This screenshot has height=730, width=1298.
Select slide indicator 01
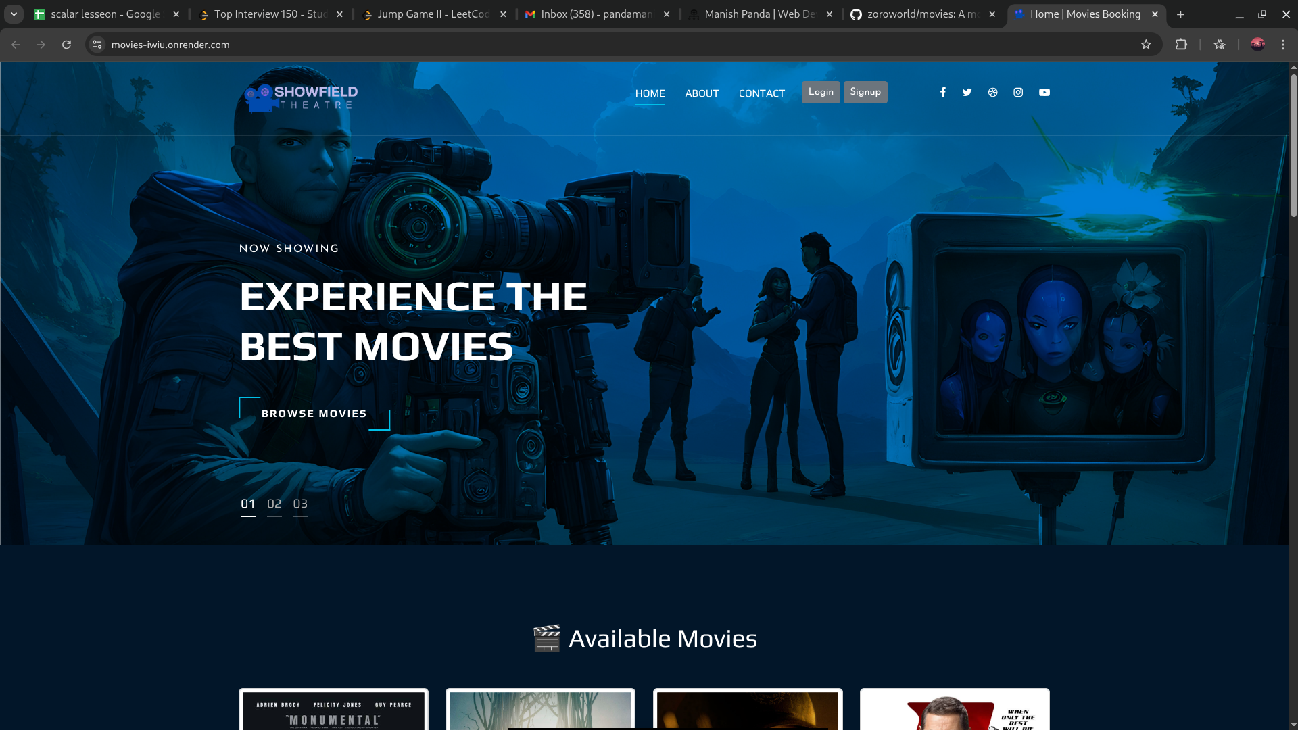pyautogui.click(x=248, y=503)
